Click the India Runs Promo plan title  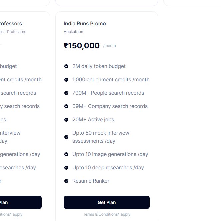(x=85, y=24)
